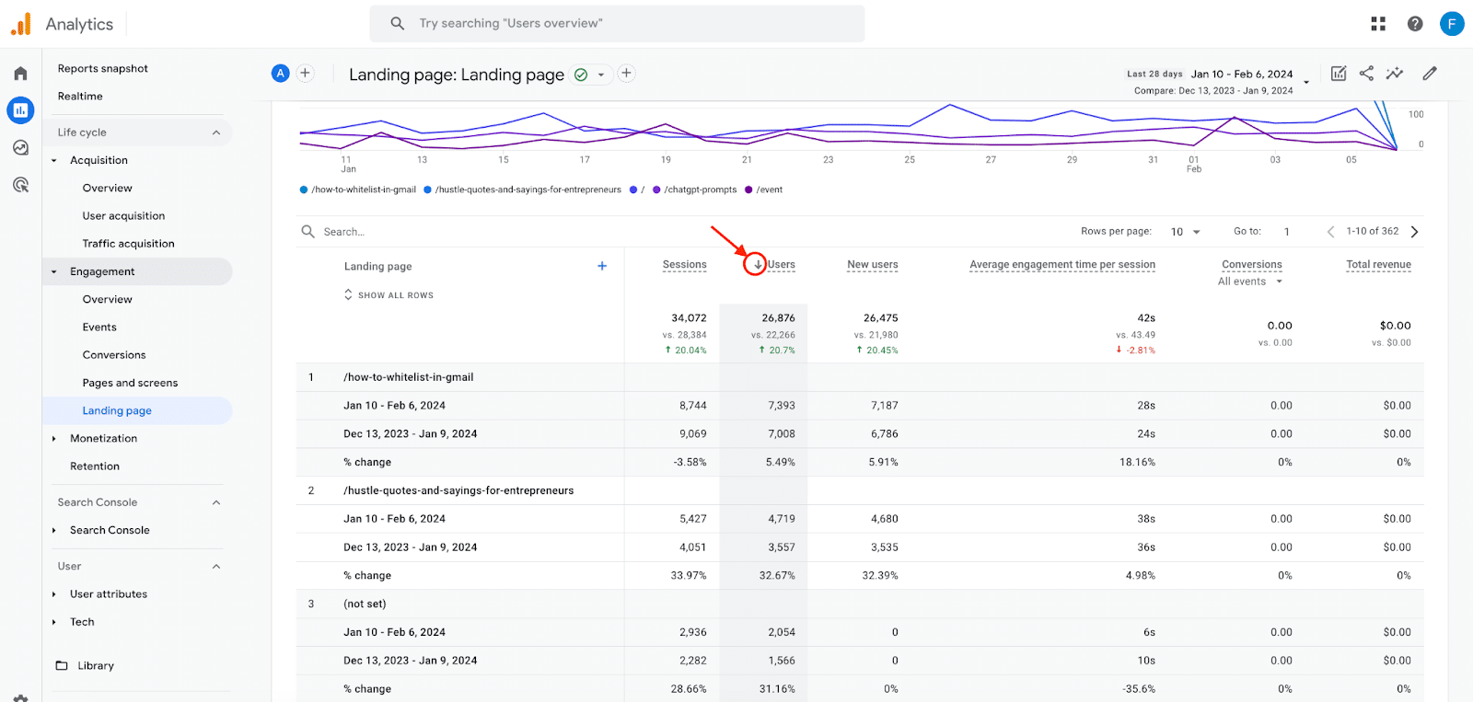Open Search Console tree item

click(x=110, y=531)
